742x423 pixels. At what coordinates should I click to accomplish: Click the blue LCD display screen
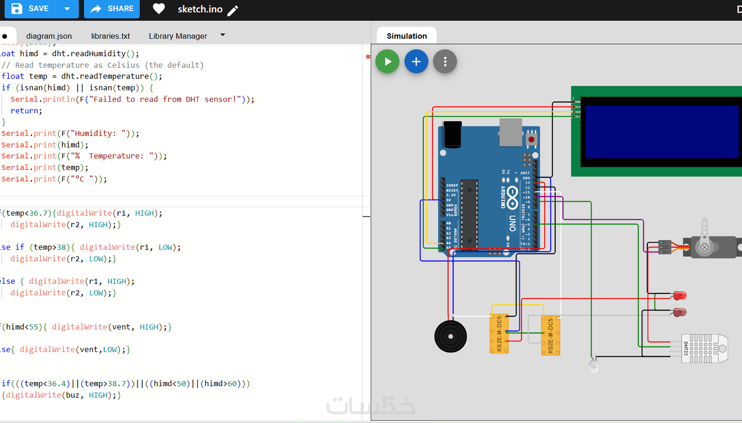point(661,131)
